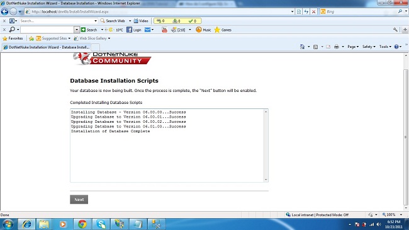
Task: Click the page vertical scrollbar thumb
Action: pos(406,137)
